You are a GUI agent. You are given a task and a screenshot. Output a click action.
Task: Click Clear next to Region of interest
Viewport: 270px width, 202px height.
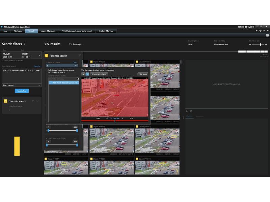(75, 63)
